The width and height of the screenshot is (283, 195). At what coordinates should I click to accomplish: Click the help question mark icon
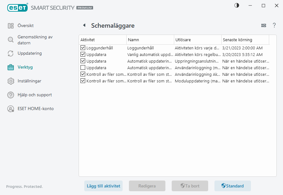(x=274, y=25)
